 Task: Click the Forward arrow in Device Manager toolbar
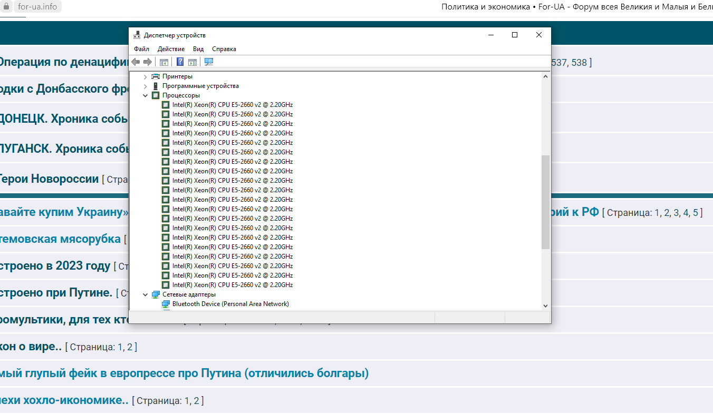(148, 62)
